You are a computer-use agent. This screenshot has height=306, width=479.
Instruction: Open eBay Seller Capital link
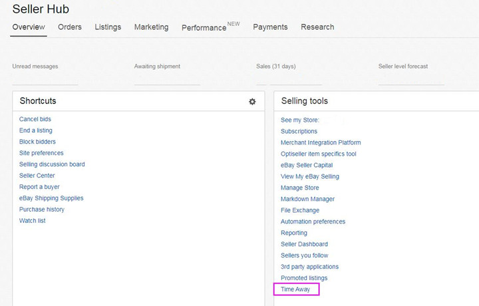(x=307, y=165)
